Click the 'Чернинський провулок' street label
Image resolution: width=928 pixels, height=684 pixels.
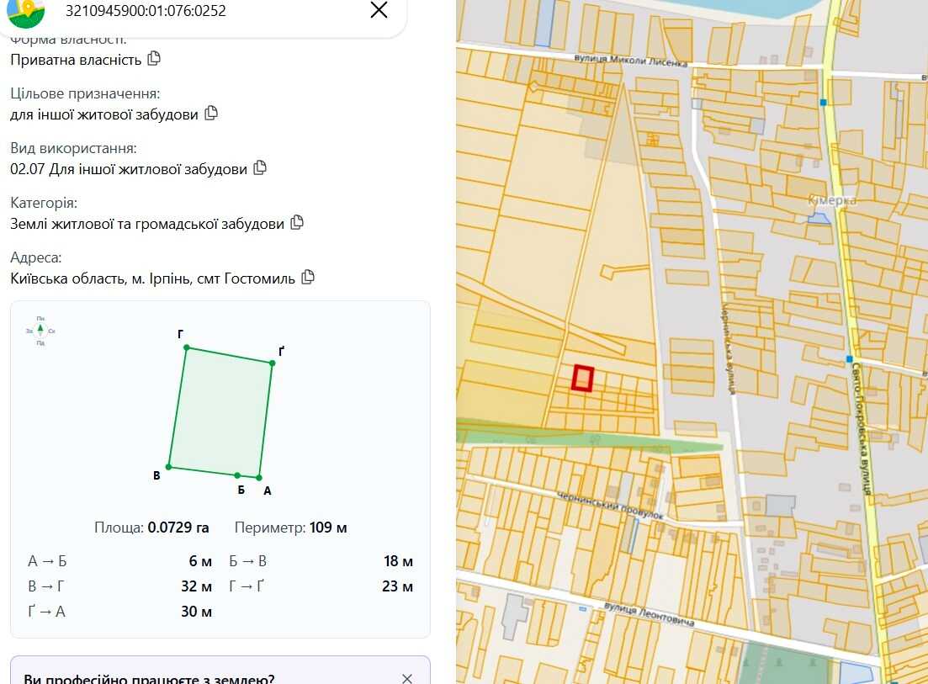pos(610,506)
